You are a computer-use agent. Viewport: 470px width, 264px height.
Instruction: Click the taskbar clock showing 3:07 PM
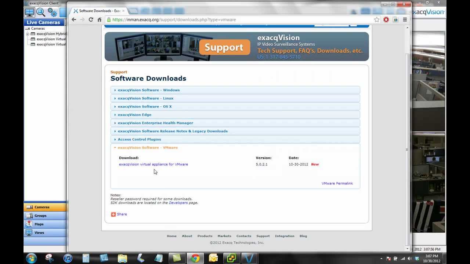coord(431,258)
